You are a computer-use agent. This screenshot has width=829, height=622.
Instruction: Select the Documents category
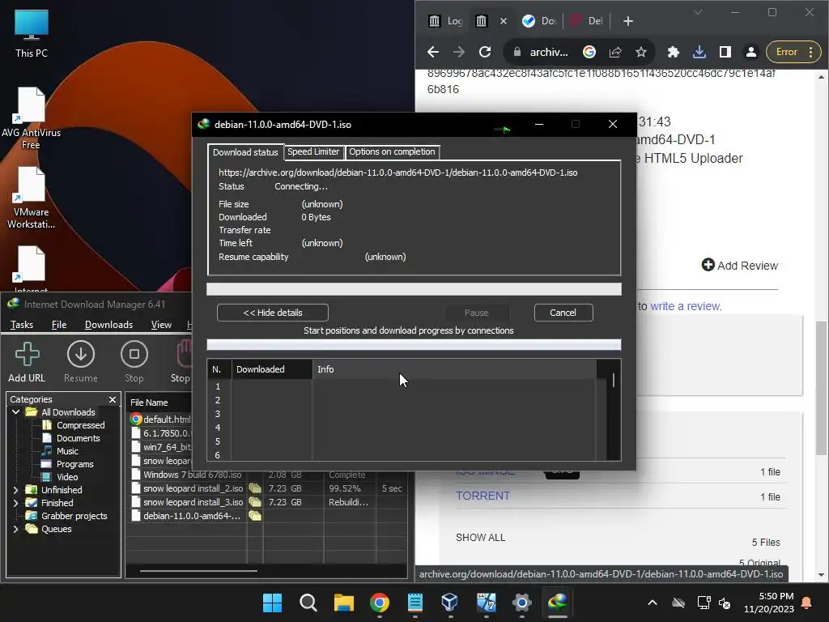78,438
